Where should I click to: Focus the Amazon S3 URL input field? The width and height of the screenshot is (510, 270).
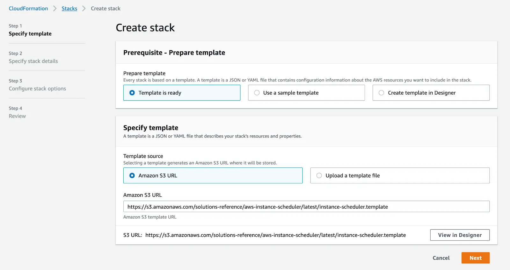[x=306, y=206]
